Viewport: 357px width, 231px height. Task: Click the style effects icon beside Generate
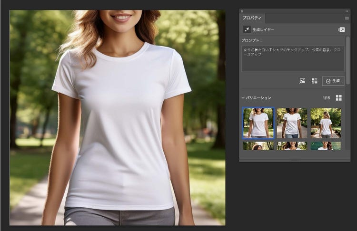314,81
